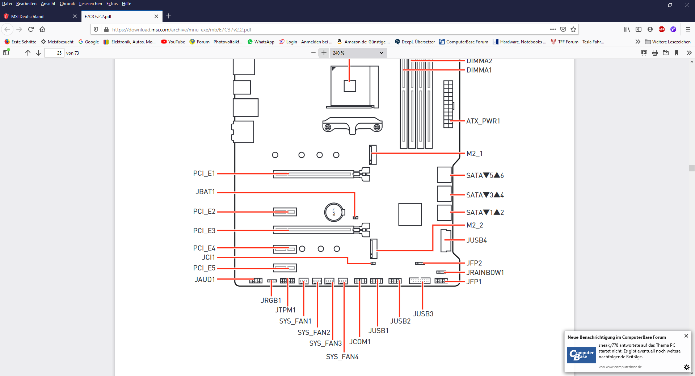Show tracking protection shield info
The height and width of the screenshot is (376, 695).
96,29
